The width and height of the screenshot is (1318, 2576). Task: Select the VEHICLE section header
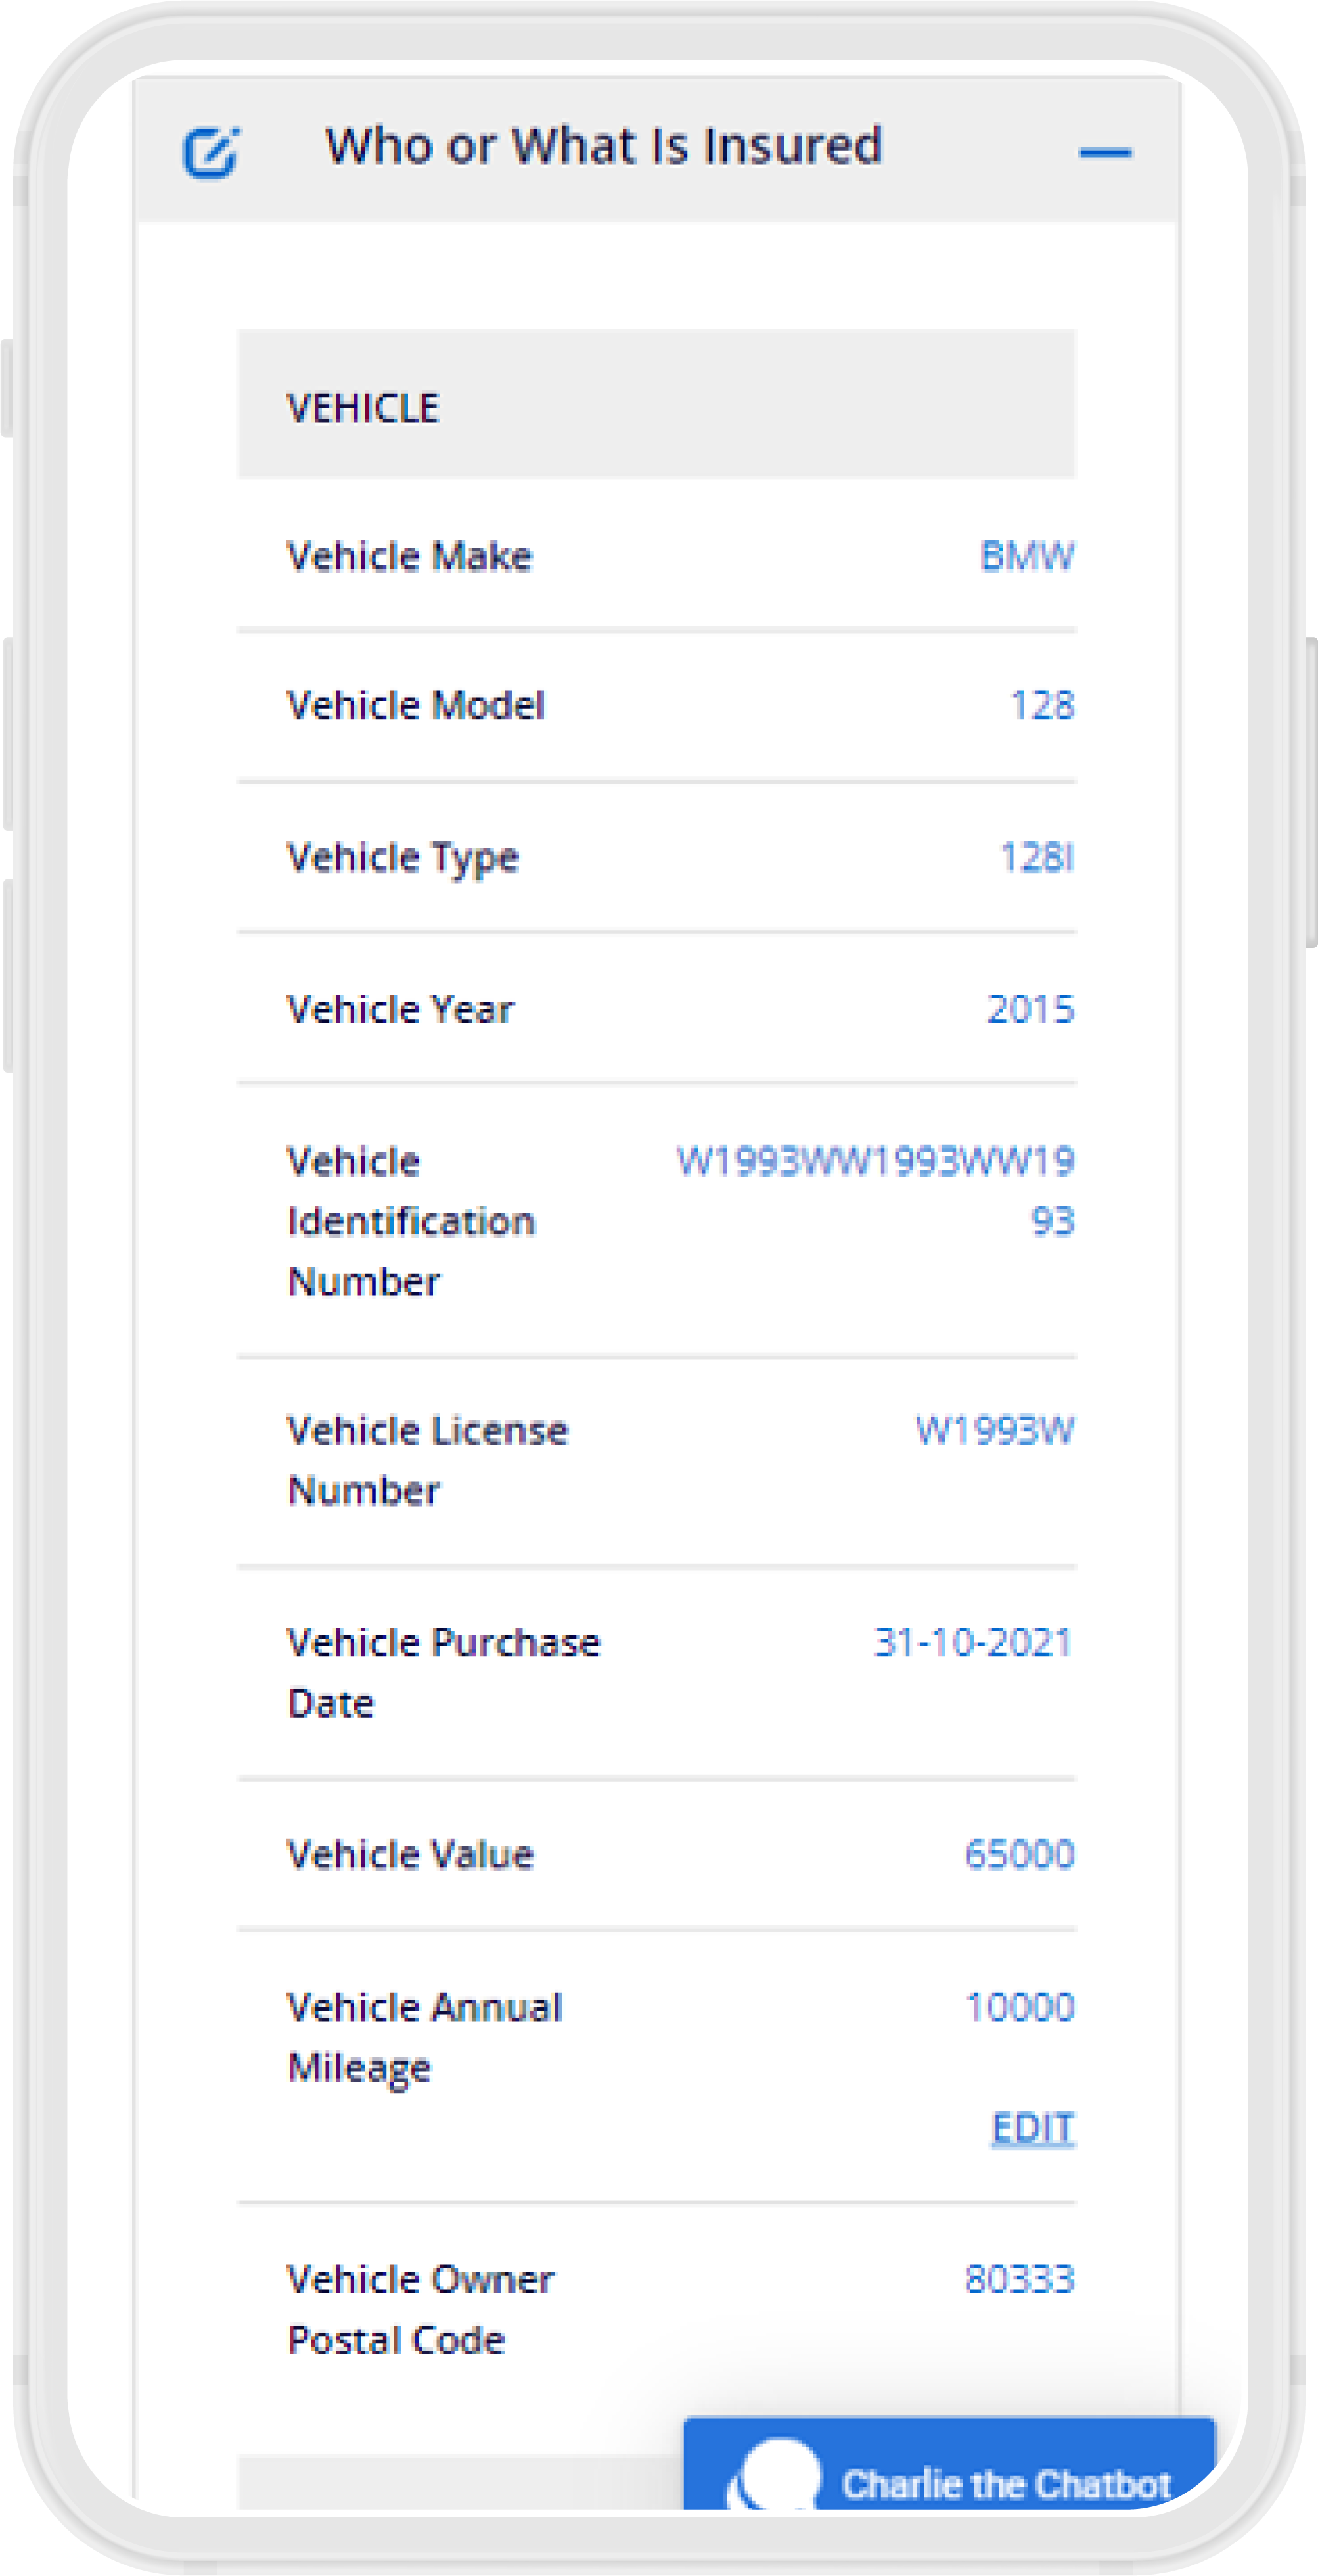tap(656, 404)
